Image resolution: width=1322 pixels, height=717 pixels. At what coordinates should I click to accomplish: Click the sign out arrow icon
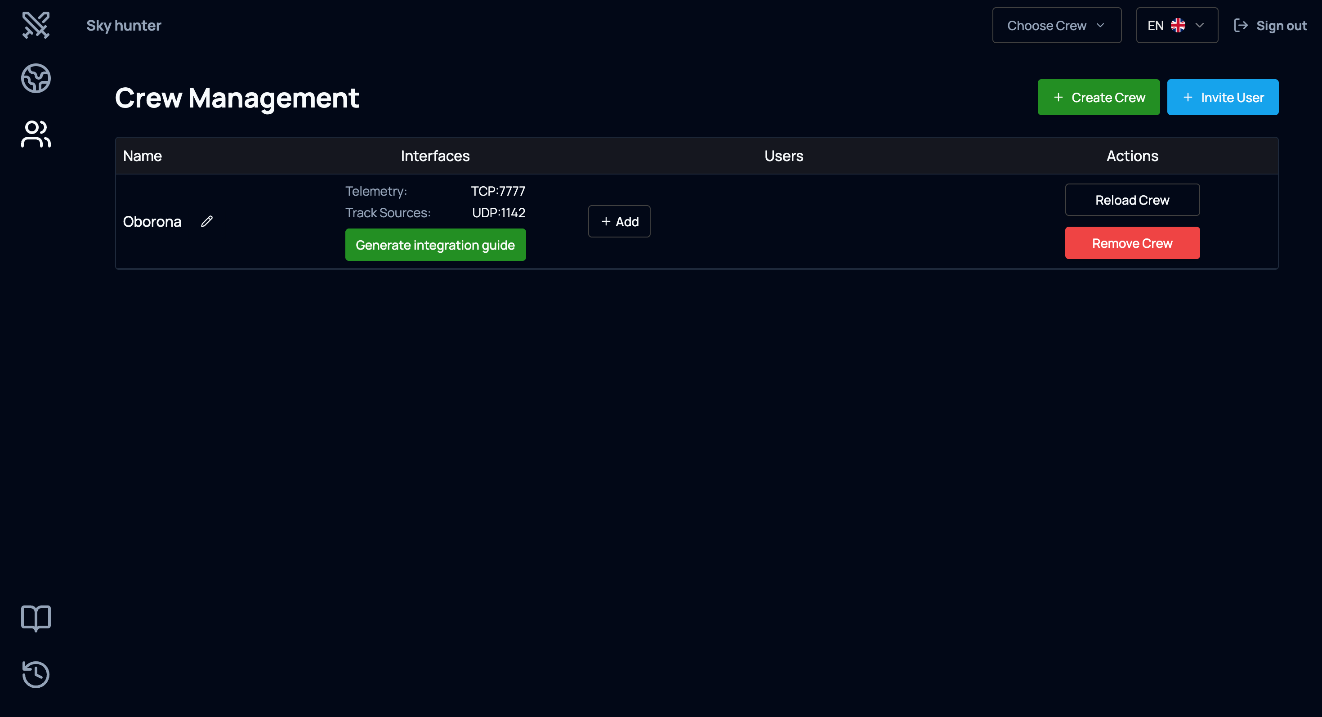tap(1241, 25)
